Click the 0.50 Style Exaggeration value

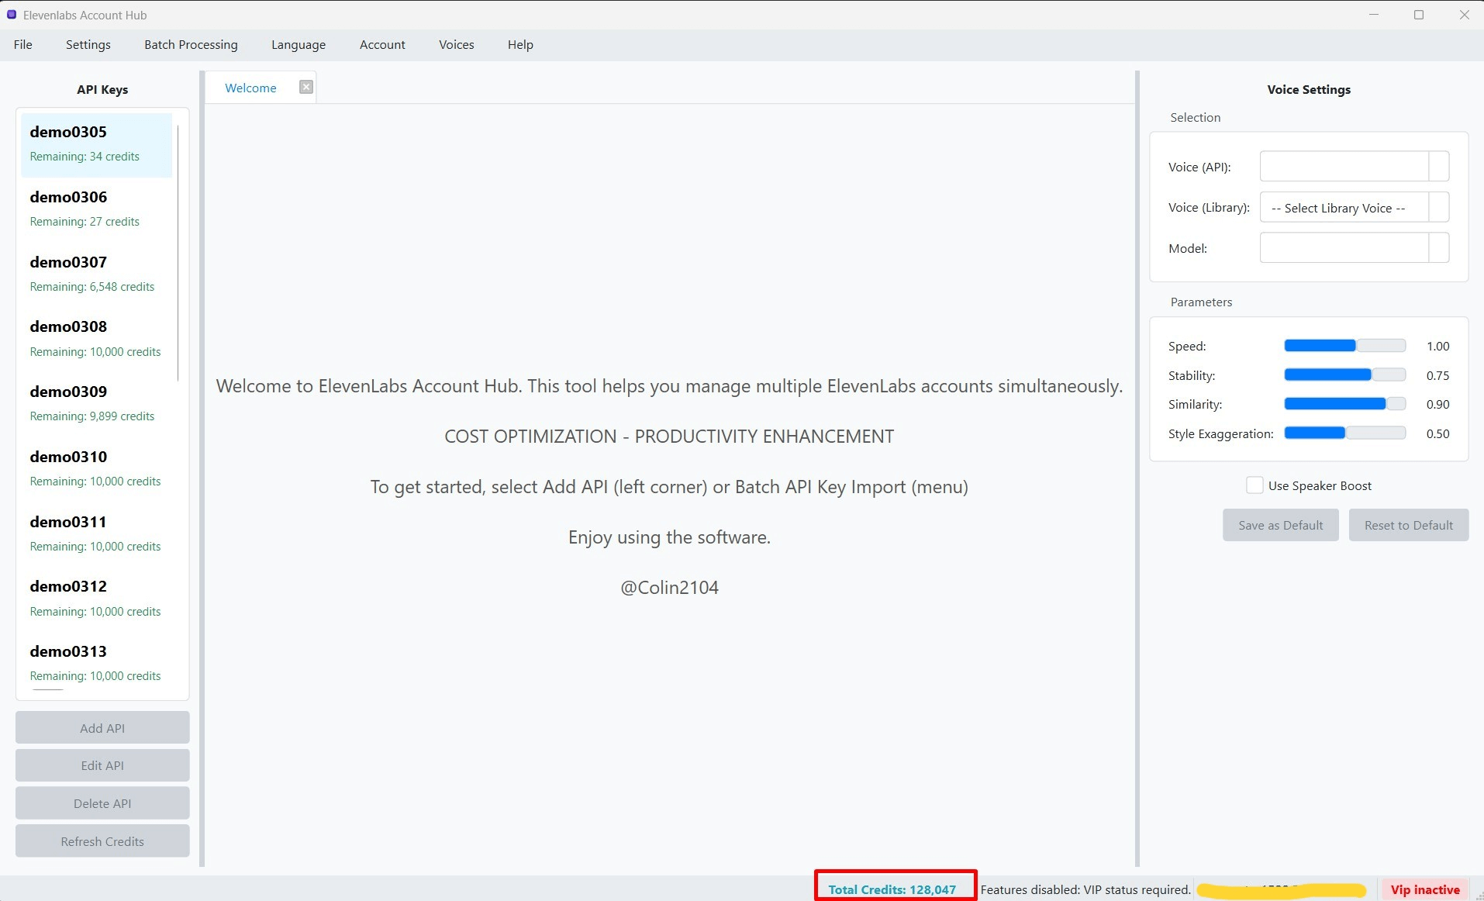click(1437, 433)
